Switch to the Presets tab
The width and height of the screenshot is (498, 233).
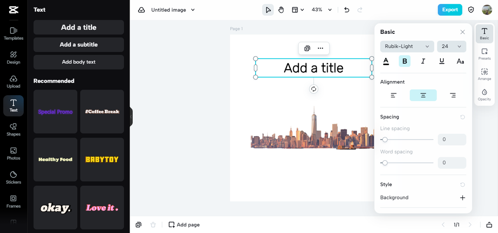click(484, 54)
